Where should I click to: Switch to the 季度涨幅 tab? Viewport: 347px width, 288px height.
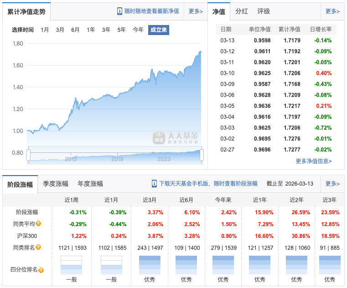(x=56, y=184)
